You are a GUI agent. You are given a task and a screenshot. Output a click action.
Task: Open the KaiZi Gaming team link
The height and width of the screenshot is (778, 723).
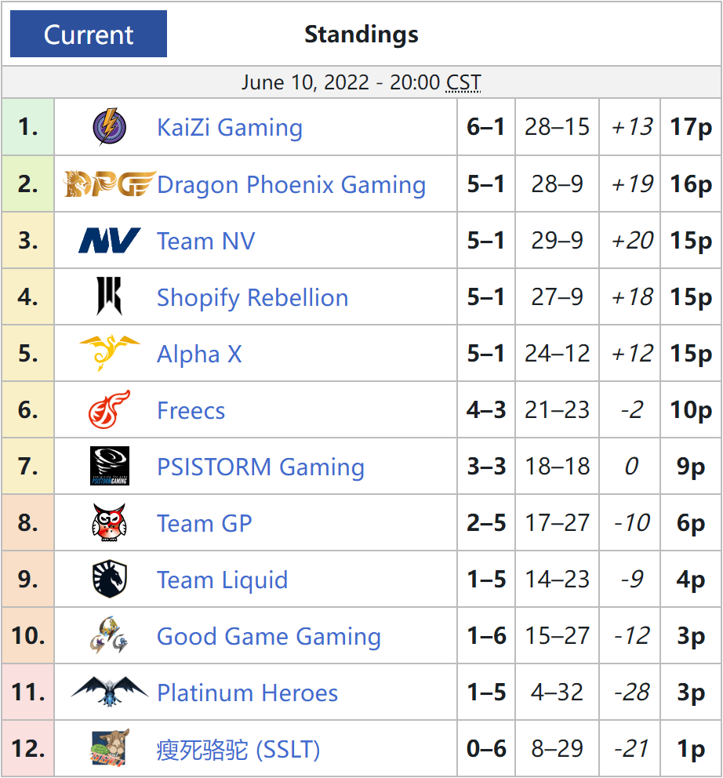[230, 128]
